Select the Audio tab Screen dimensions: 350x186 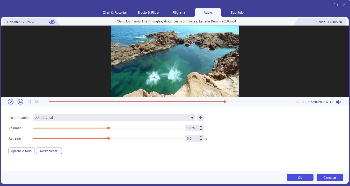[x=208, y=12]
